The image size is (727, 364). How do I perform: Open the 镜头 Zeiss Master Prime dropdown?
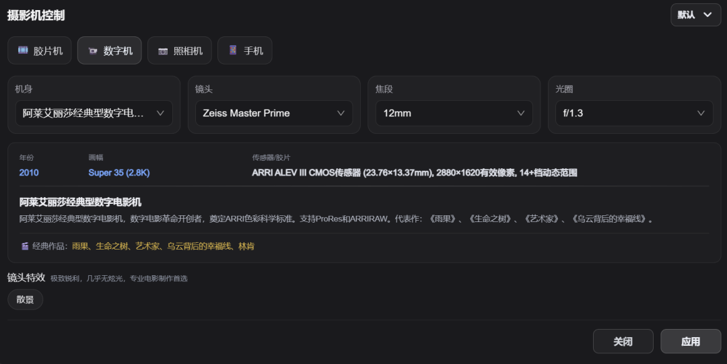(x=274, y=113)
